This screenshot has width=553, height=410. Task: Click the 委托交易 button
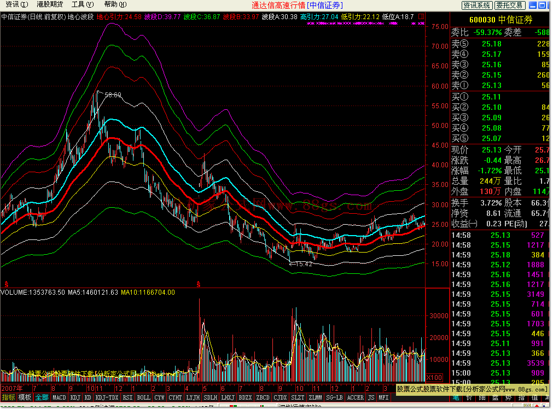point(510,5)
